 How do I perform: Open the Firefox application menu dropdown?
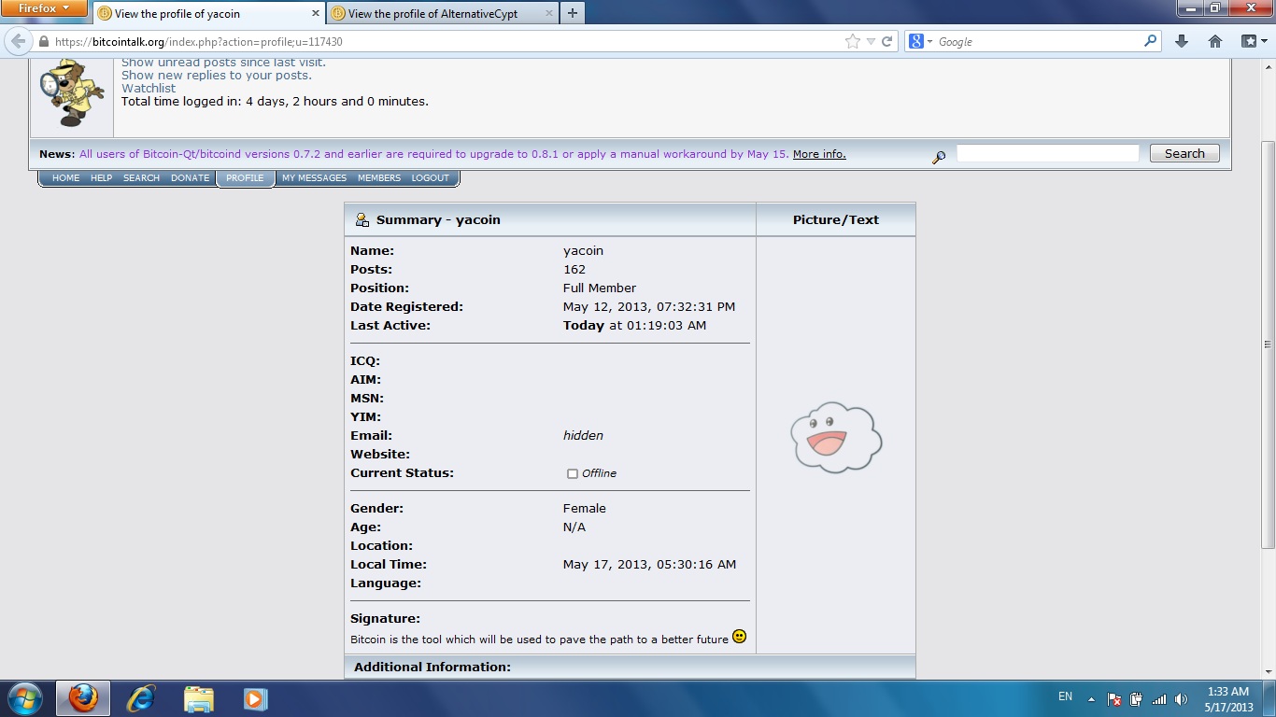[44, 8]
